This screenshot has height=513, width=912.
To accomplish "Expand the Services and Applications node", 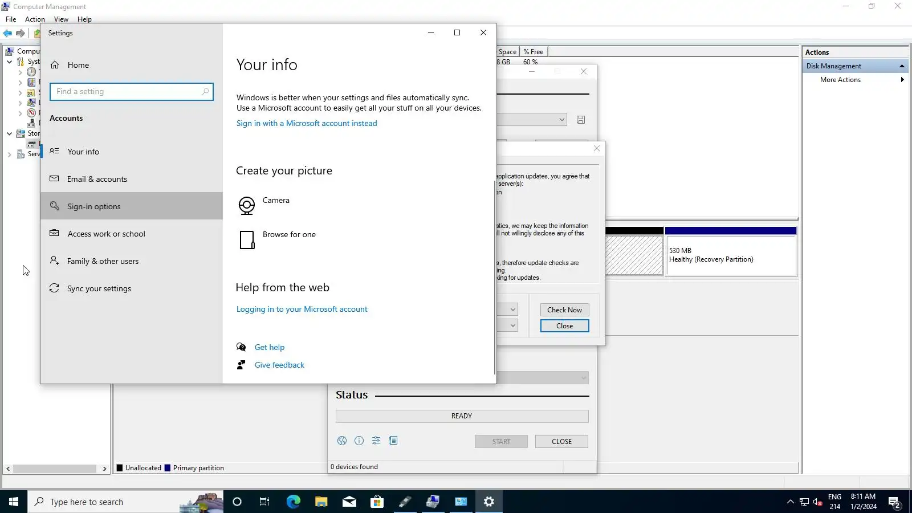I will coord(9,154).
